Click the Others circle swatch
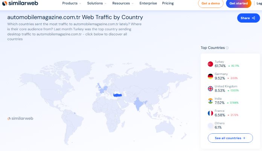Viewport: 262px width, 151px height. point(210,126)
